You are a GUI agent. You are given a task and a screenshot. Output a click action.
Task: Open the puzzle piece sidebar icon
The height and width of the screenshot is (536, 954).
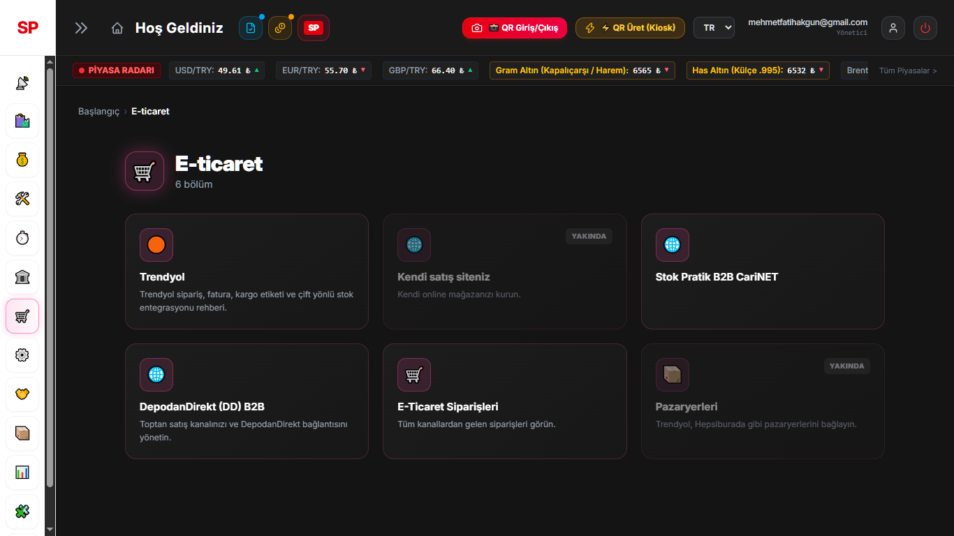pyautogui.click(x=22, y=512)
